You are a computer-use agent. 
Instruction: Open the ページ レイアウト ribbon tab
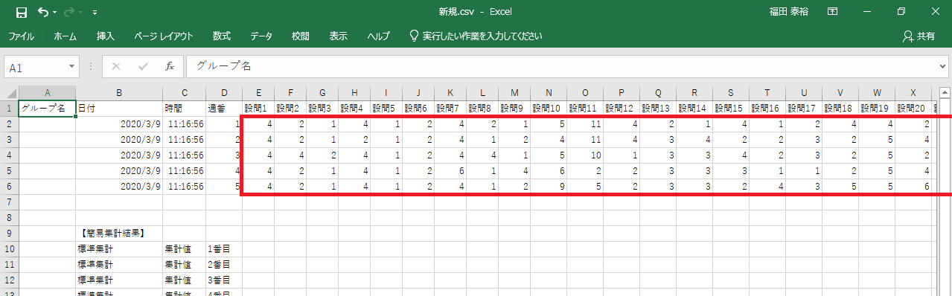[x=164, y=36]
